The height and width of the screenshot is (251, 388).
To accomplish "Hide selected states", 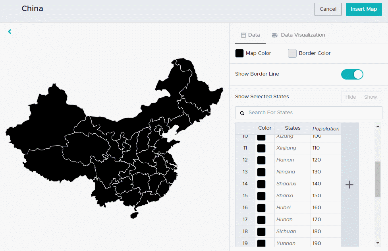I will tap(351, 97).
